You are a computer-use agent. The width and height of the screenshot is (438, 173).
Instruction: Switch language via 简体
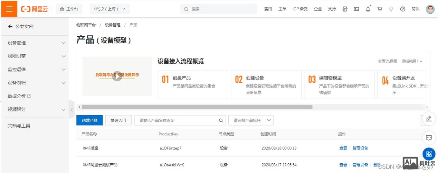pos(416,9)
